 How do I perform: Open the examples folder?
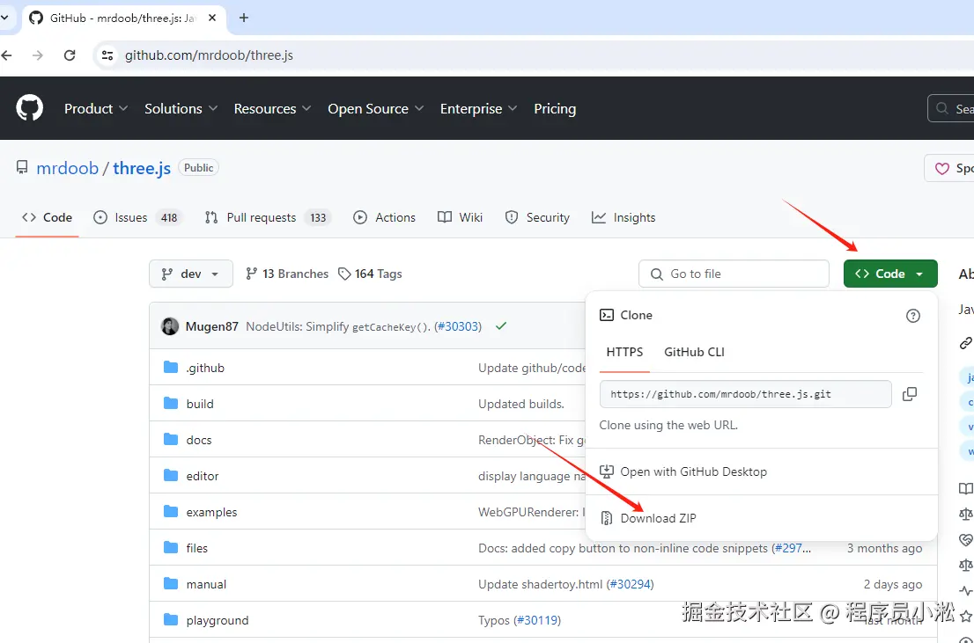coord(212,512)
